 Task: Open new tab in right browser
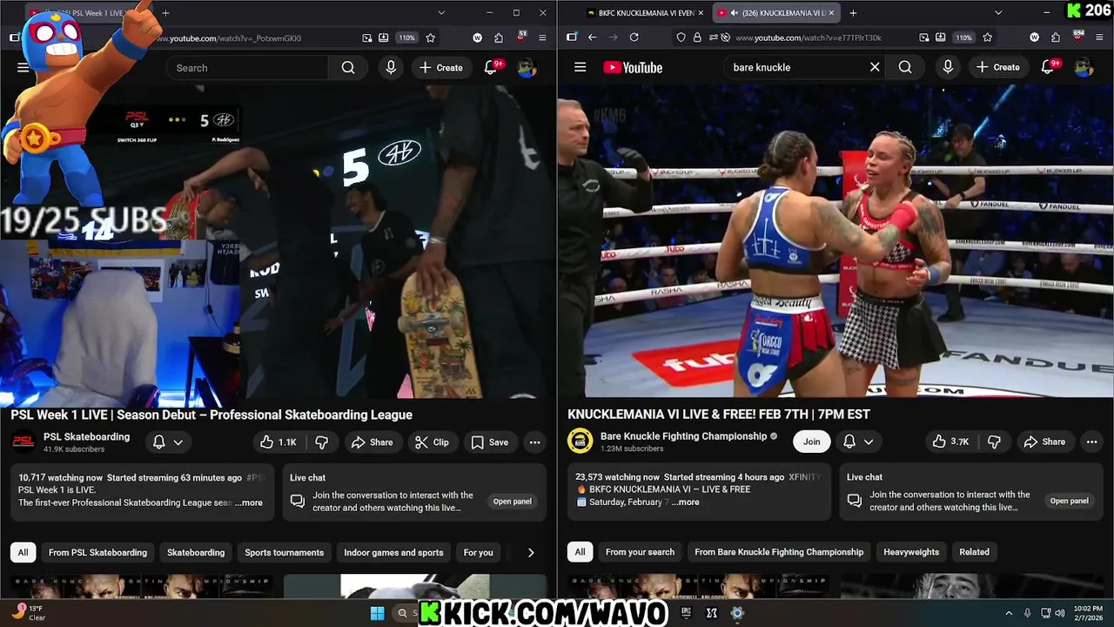pyautogui.click(x=853, y=13)
